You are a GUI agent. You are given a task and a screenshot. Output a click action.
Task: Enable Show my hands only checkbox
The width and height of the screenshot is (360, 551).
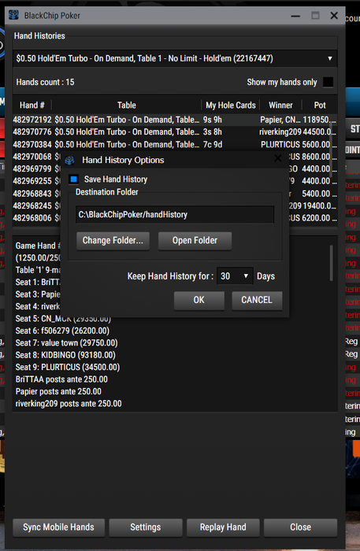tap(328, 82)
